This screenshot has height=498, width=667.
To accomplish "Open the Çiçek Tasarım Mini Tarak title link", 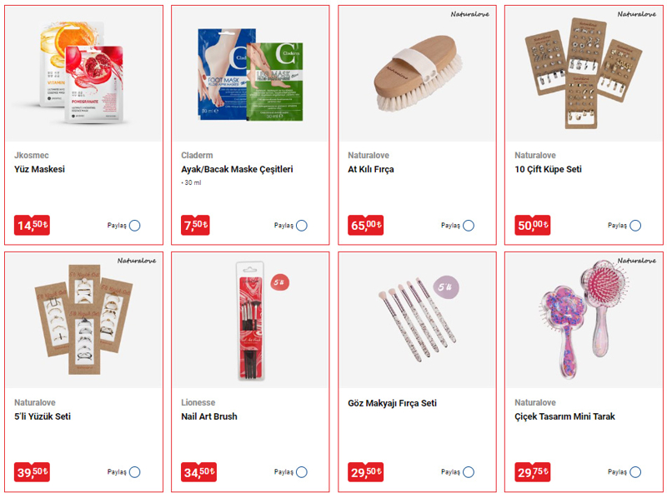I will [x=564, y=416].
